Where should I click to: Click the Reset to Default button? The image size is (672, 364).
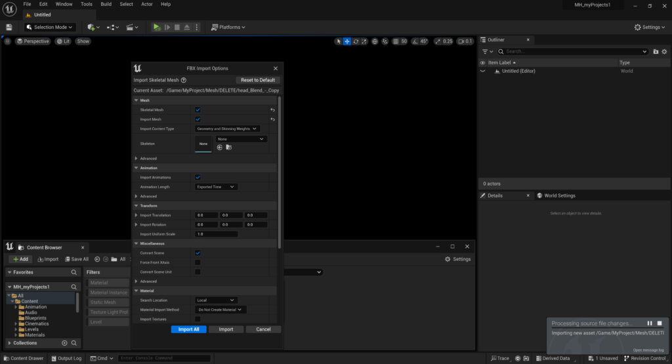point(258,80)
